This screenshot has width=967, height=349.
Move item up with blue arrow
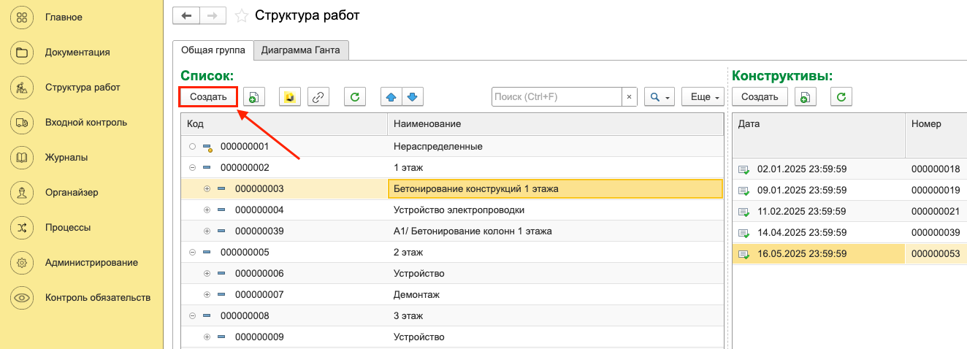click(x=391, y=97)
